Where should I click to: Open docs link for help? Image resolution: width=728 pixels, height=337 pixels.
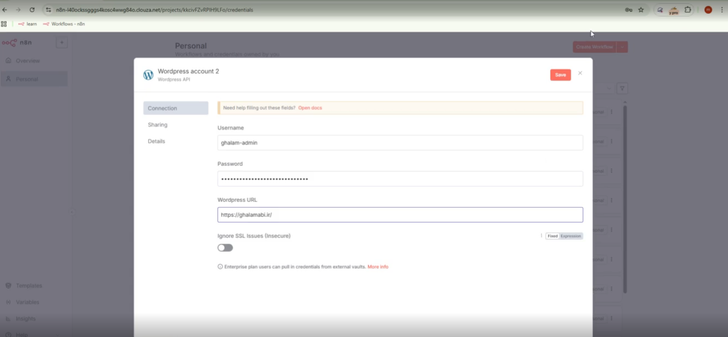(310, 108)
